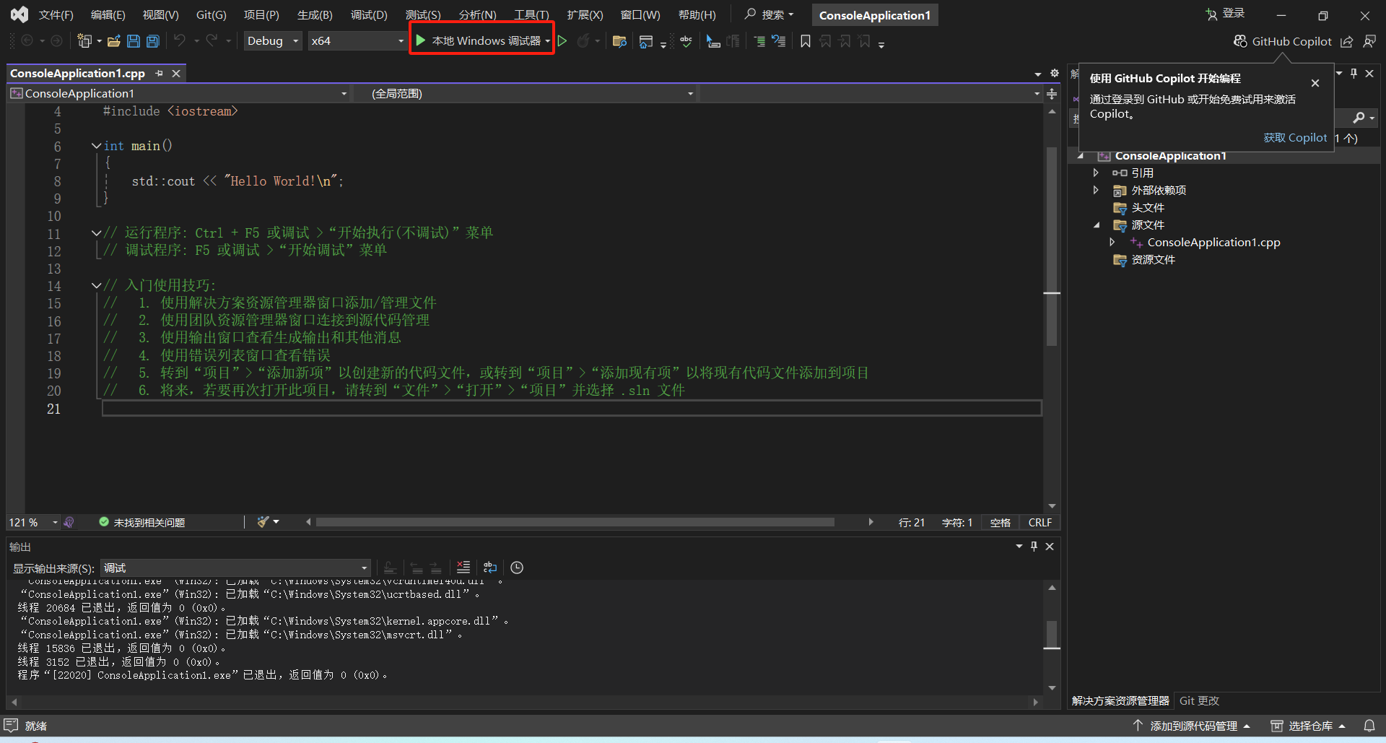Open the 帮助(H) menu
1386x743 pixels.
[697, 14]
